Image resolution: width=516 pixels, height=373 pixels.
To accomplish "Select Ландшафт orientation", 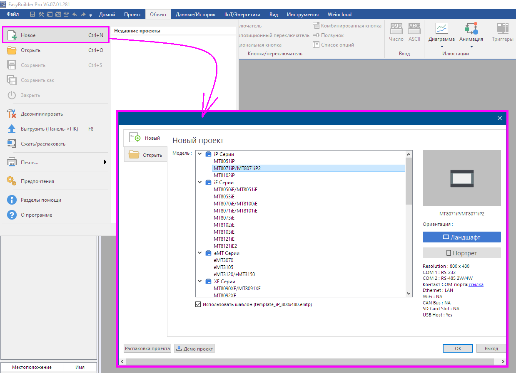I will coord(461,237).
